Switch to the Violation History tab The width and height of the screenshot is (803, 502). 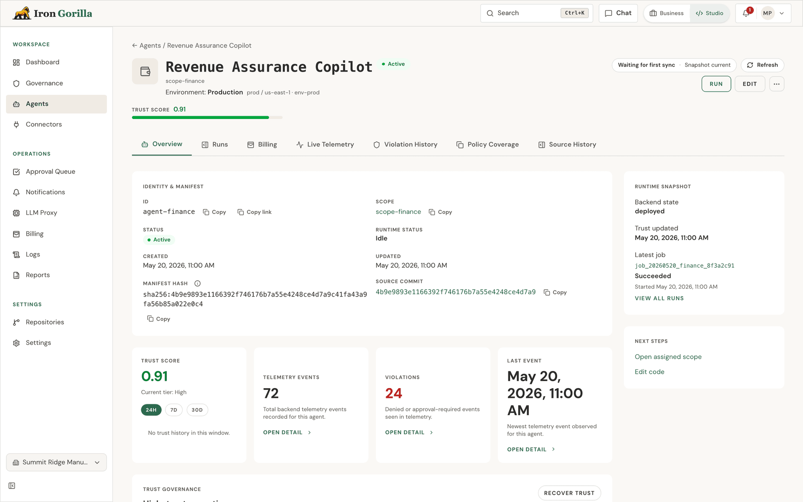405,145
